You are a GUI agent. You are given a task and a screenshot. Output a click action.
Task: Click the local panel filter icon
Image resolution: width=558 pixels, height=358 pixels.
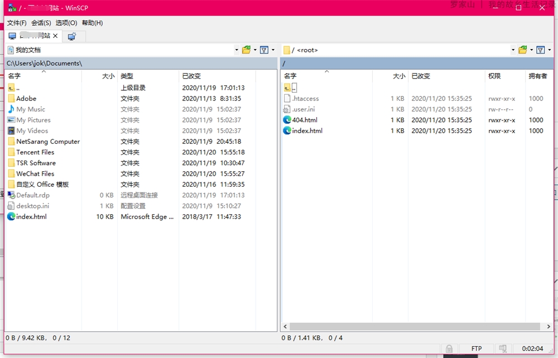click(264, 50)
